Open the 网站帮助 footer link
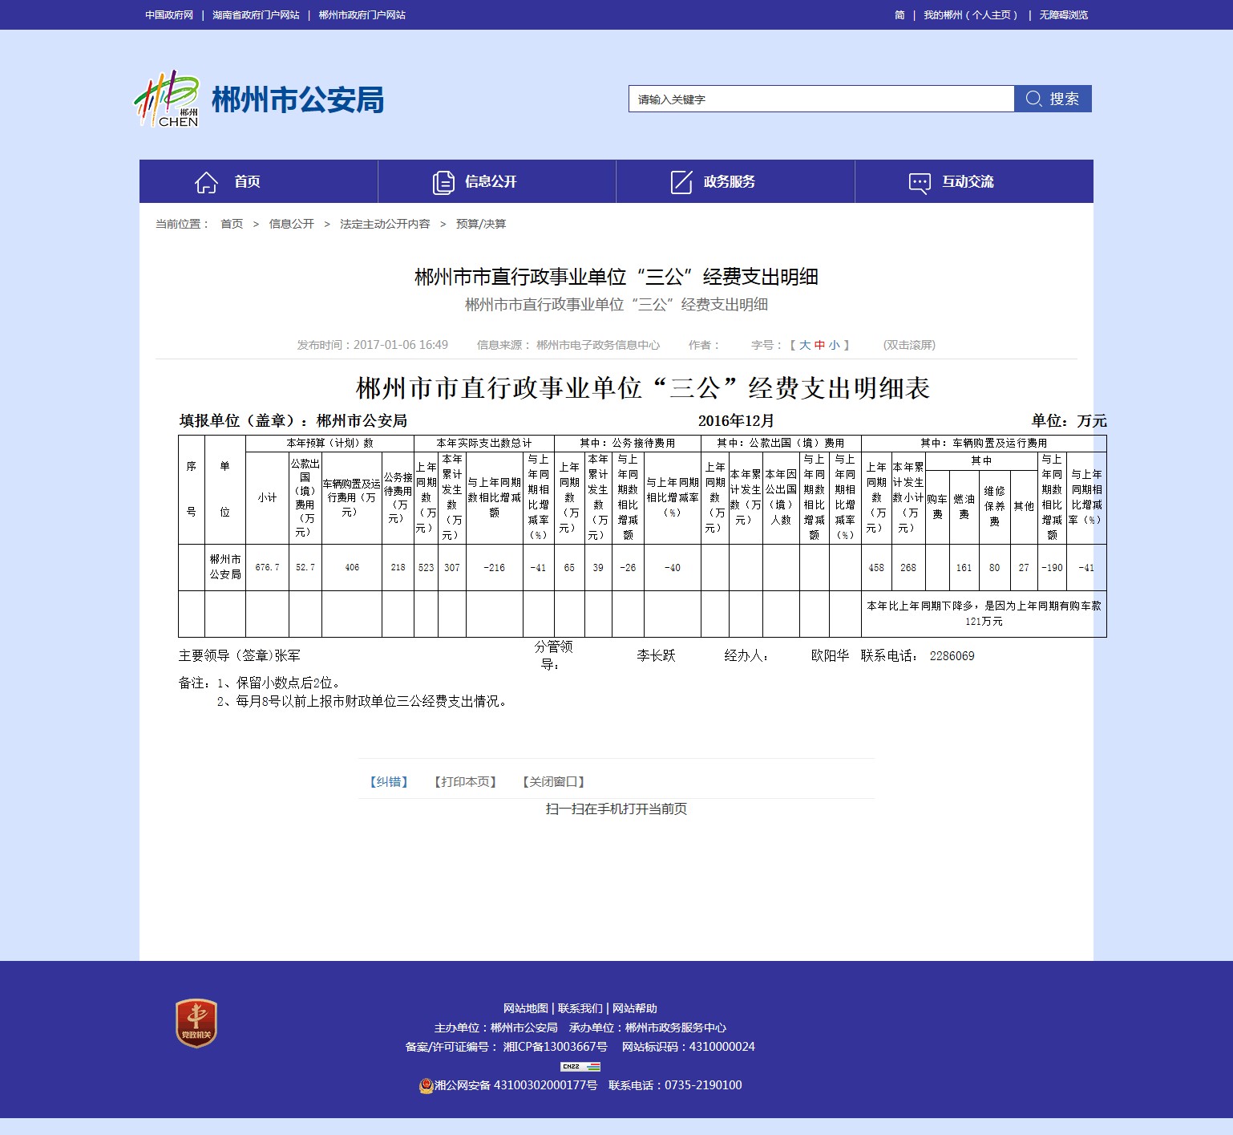The width and height of the screenshot is (1233, 1135). 635,1008
